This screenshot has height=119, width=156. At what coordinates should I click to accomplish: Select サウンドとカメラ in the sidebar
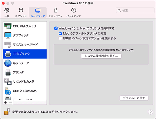25,82
